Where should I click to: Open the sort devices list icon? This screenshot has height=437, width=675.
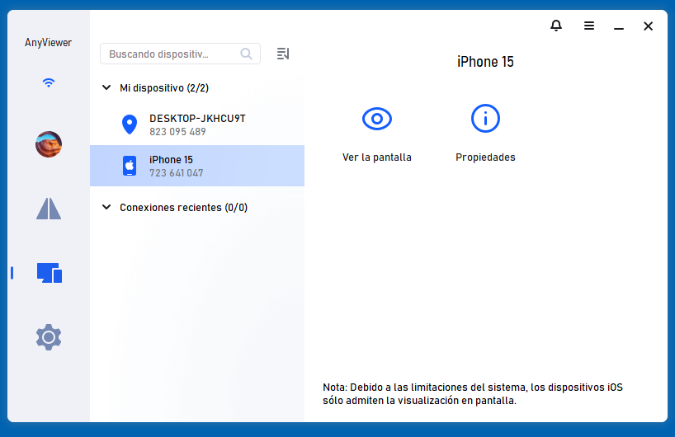tap(283, 54)
